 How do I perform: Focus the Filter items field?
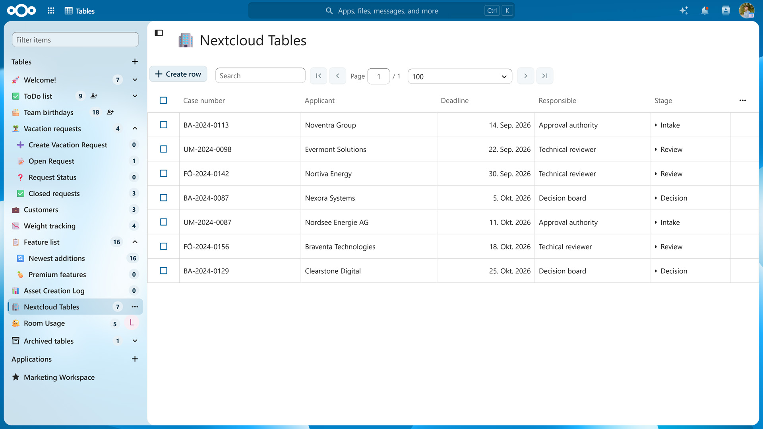[75, 40]
